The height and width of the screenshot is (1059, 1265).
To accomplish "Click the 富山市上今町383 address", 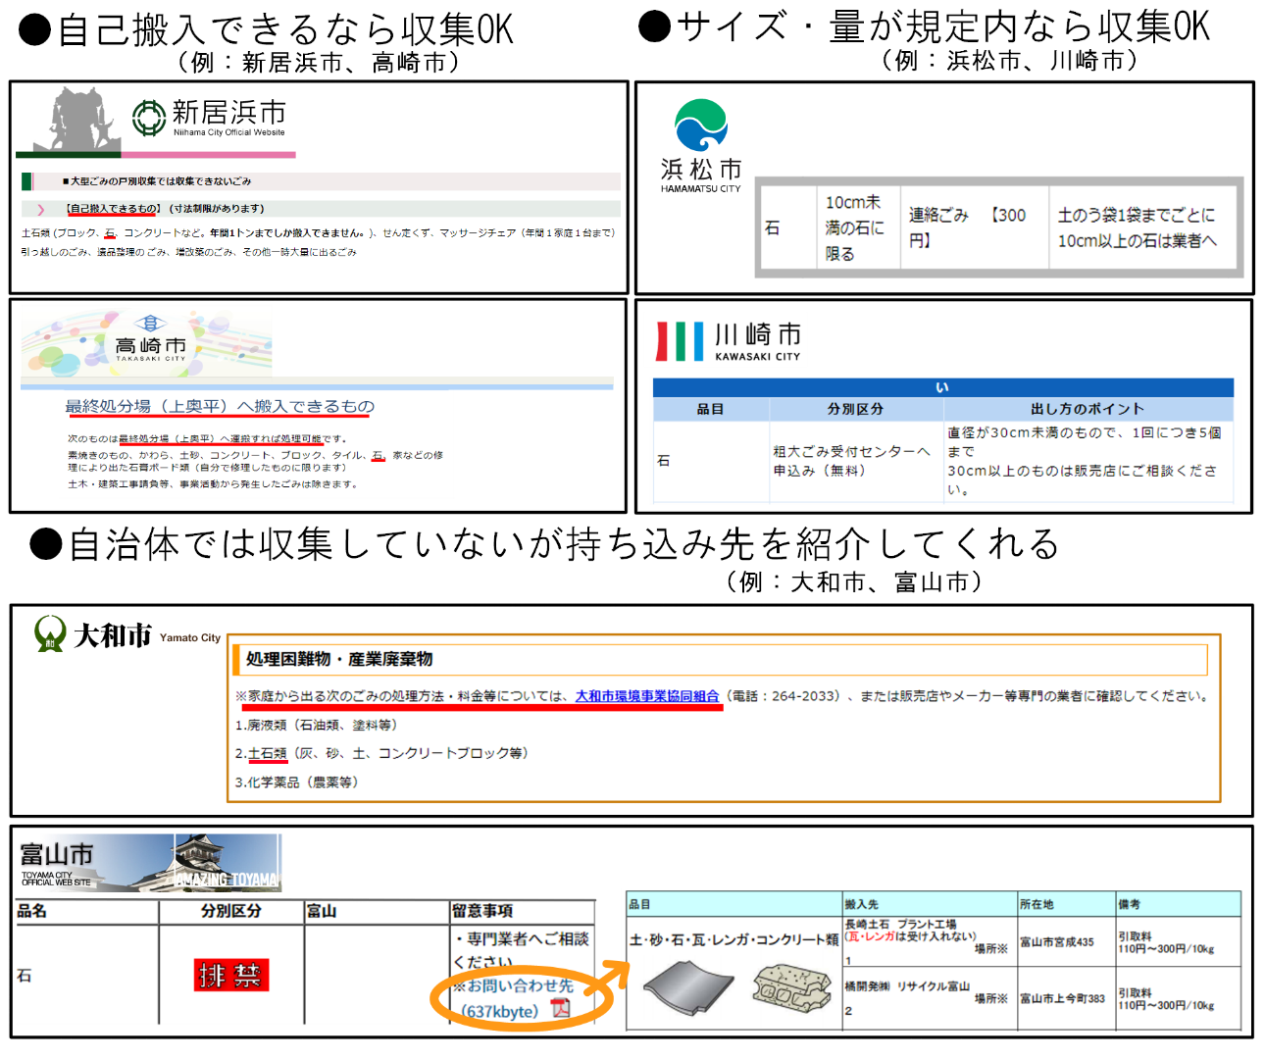I will tap(1062, 999).
